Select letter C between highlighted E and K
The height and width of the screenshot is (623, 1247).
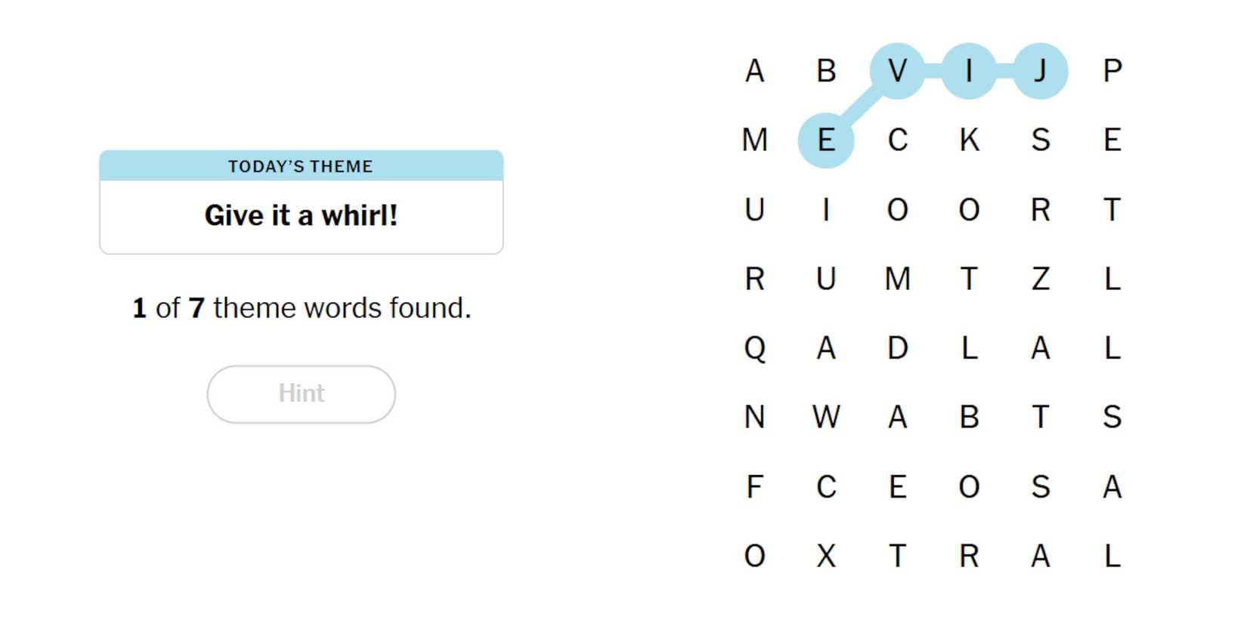(x=897, y=140)
